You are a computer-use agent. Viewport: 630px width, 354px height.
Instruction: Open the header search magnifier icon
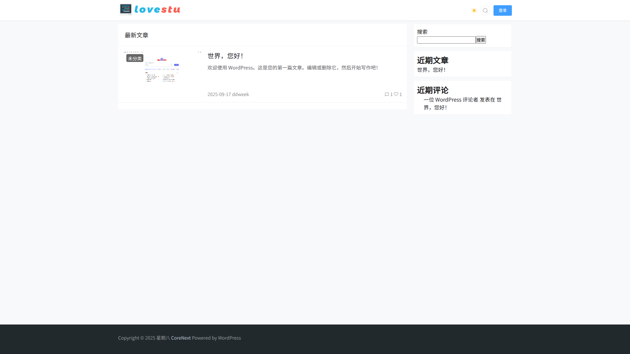pos(485,10)
